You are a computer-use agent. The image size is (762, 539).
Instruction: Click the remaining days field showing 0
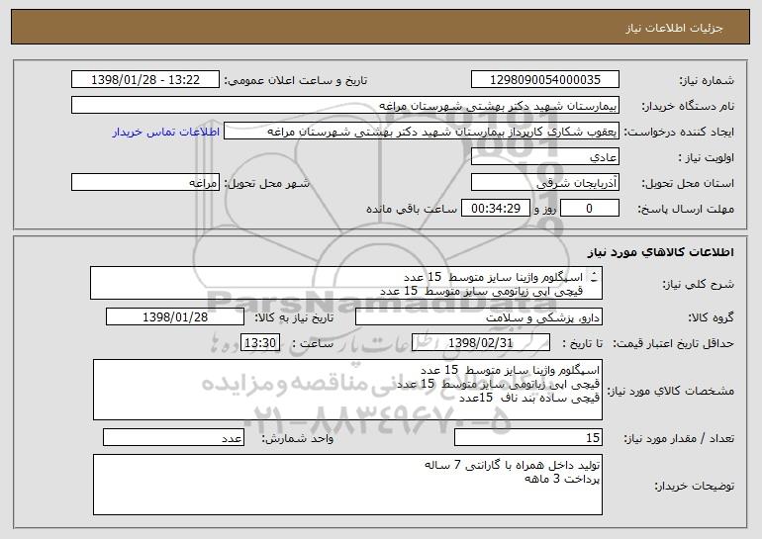[590, 209]
